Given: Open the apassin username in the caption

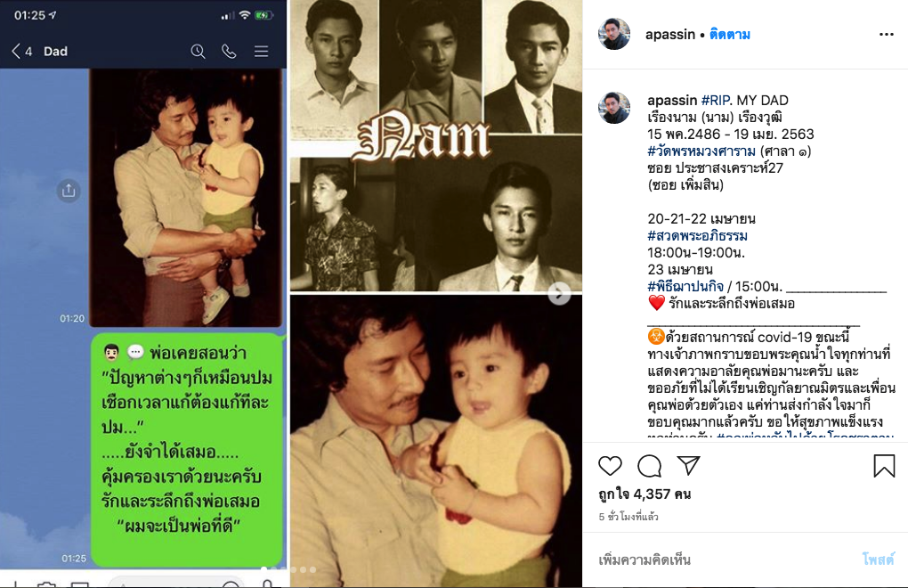Looking at the screenshot, I should 672,100.
